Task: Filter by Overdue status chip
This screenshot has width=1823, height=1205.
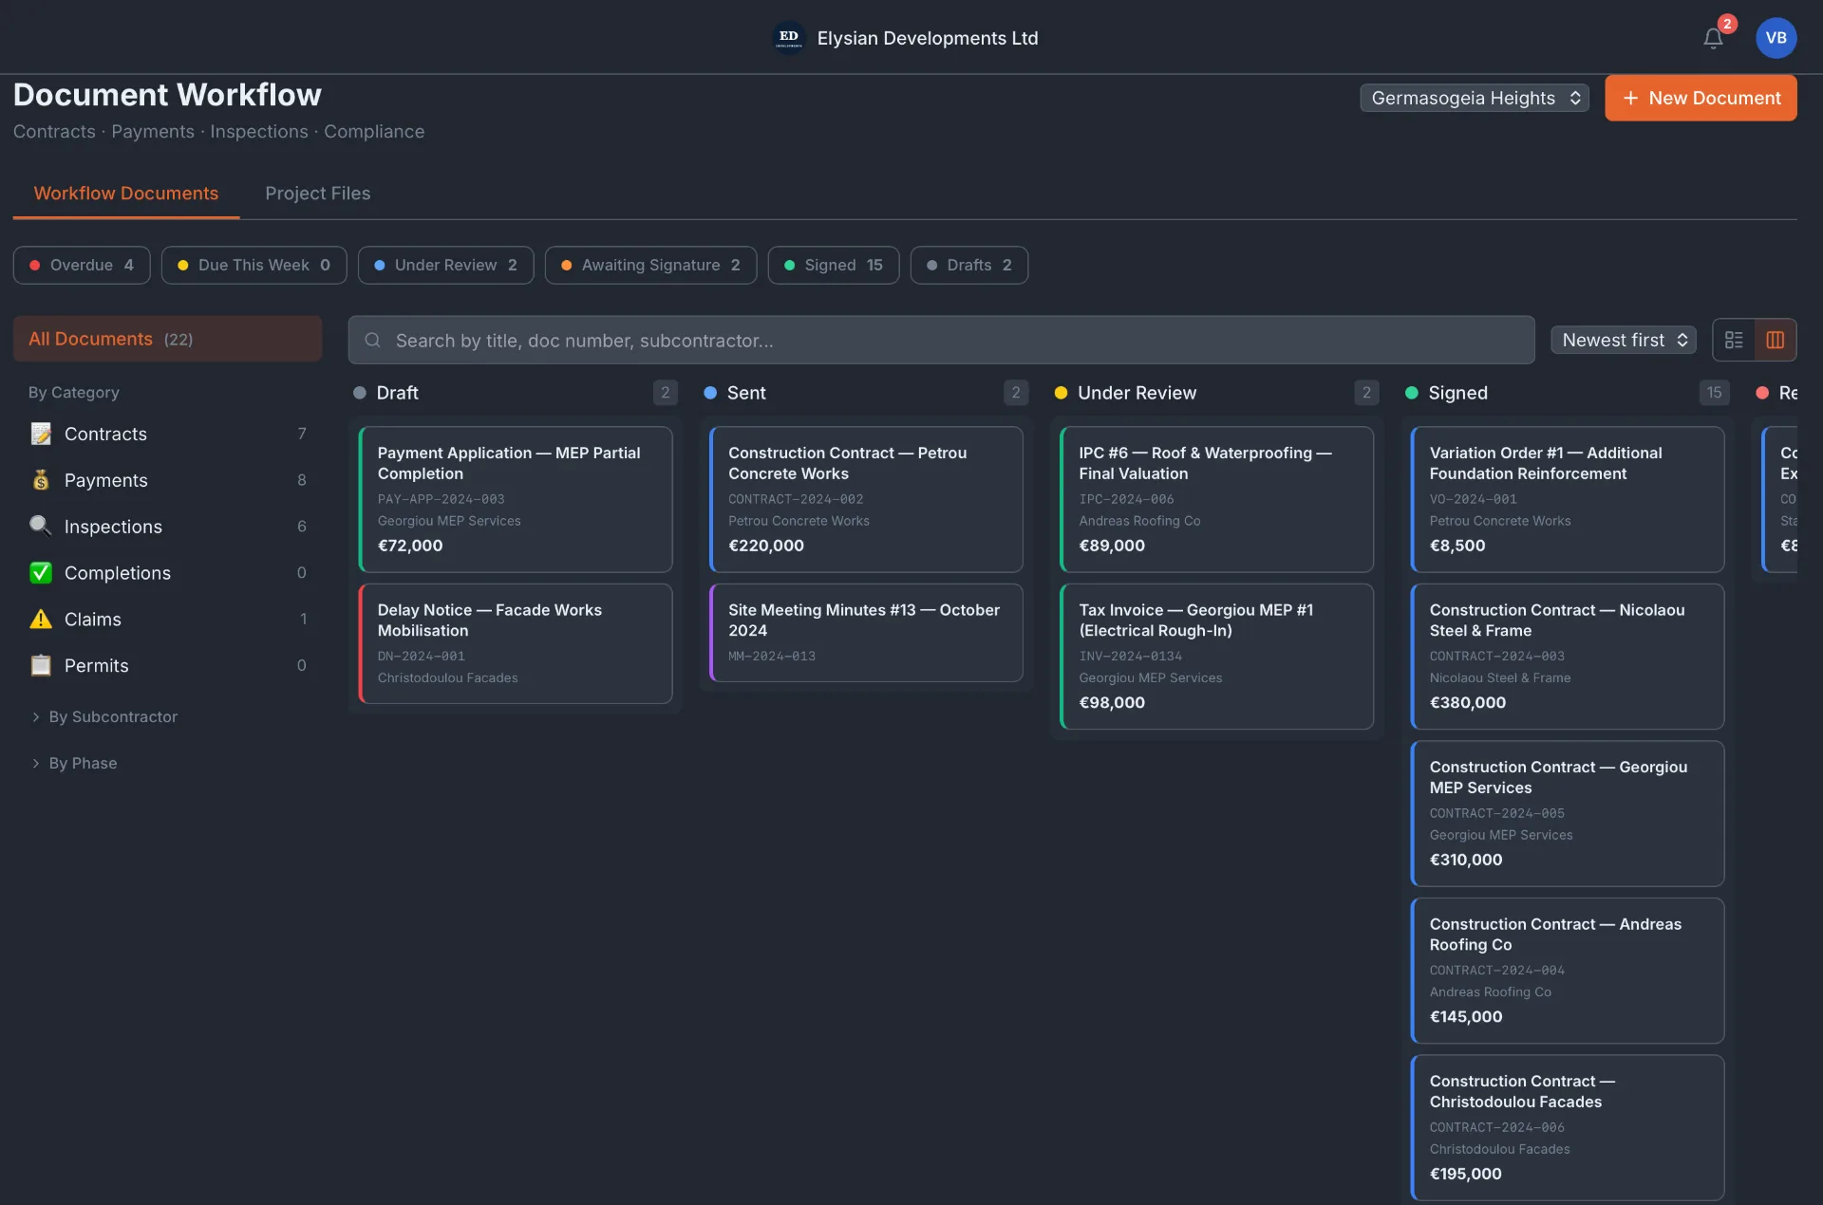Action: tap(82, 265)
